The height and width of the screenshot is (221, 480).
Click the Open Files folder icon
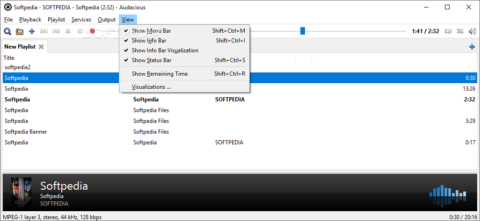20,31
